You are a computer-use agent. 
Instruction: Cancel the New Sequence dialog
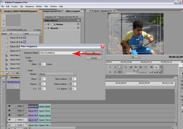(x=94, y=58)
